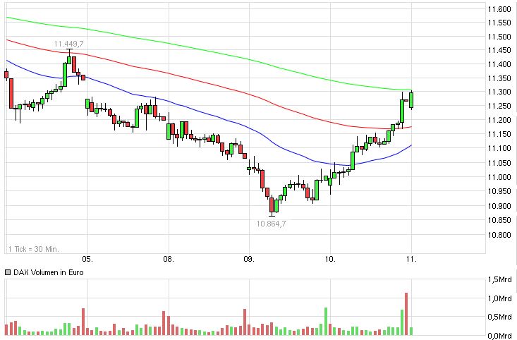Screen dimensions: 517x340
Task: Click the 1,5Mrd volume axis label
Action: tap(501, 280)
